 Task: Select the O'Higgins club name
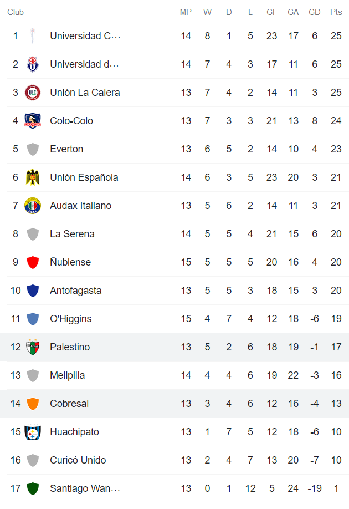click(70, 319)
